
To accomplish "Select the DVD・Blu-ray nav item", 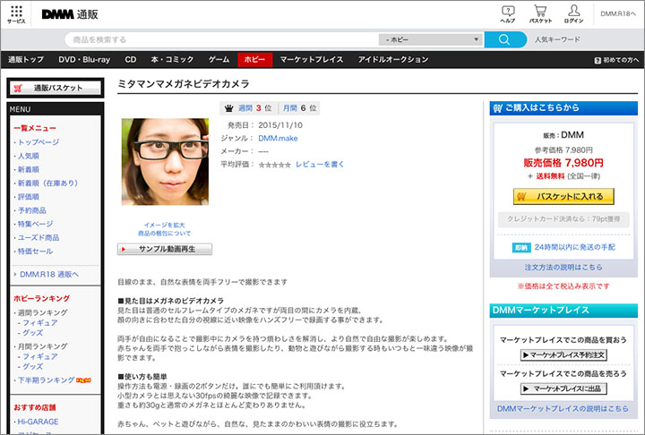I will click(84, 60).
